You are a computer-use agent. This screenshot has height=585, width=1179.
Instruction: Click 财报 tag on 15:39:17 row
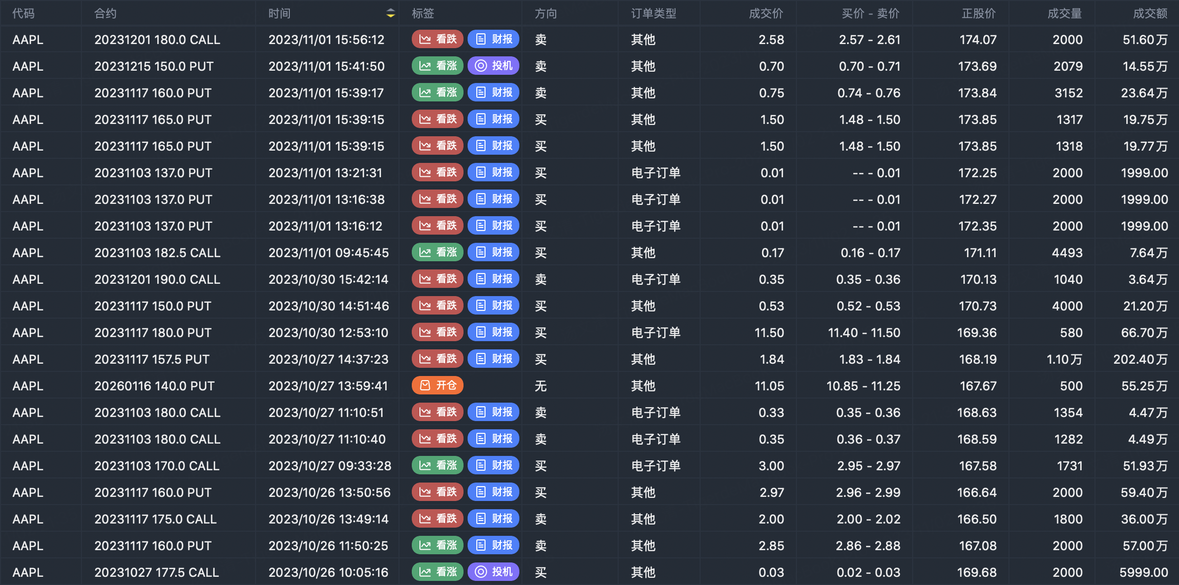pyautogui.click(x=494, y=92)
